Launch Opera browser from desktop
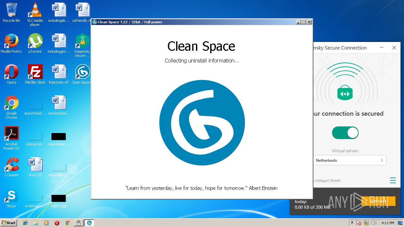The image size is (404, 227). 11,74
